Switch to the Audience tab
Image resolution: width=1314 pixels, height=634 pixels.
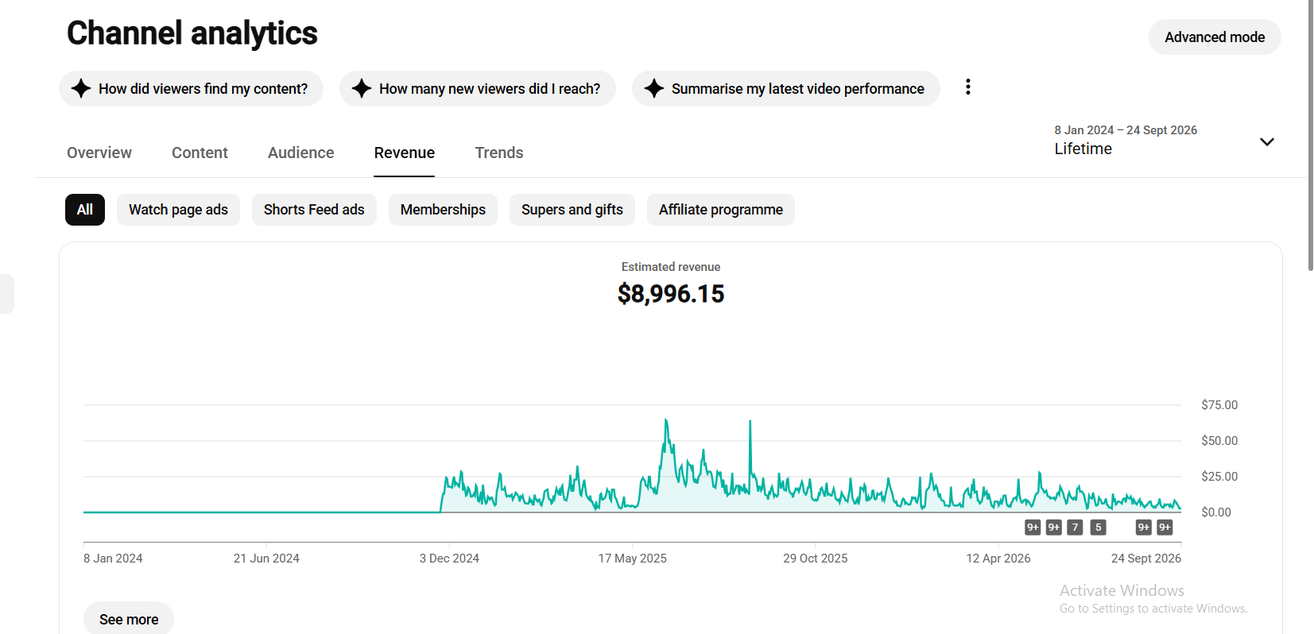click(300, 153)
